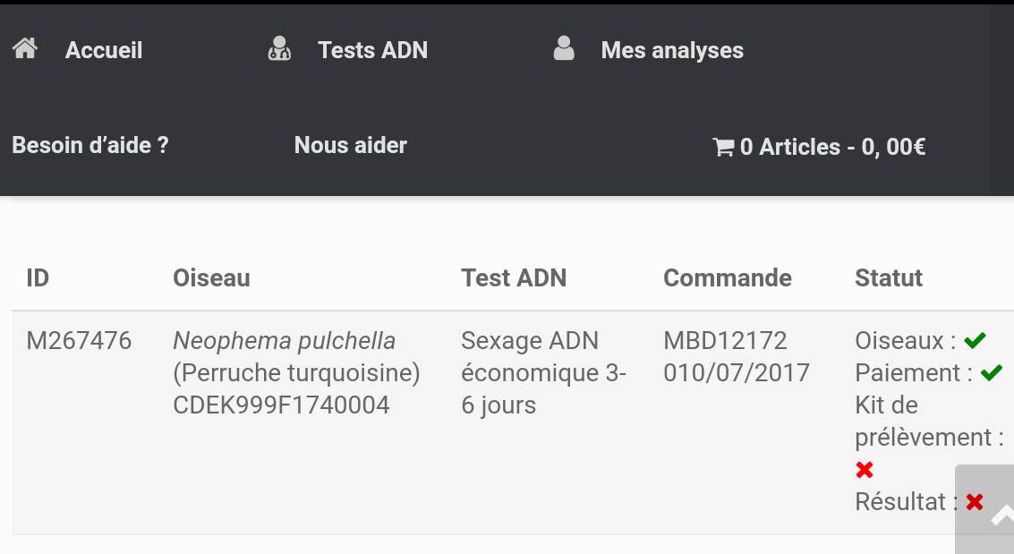Select order number MBD12172
The image size is (1014, 554).
click(x=725, y=340)
